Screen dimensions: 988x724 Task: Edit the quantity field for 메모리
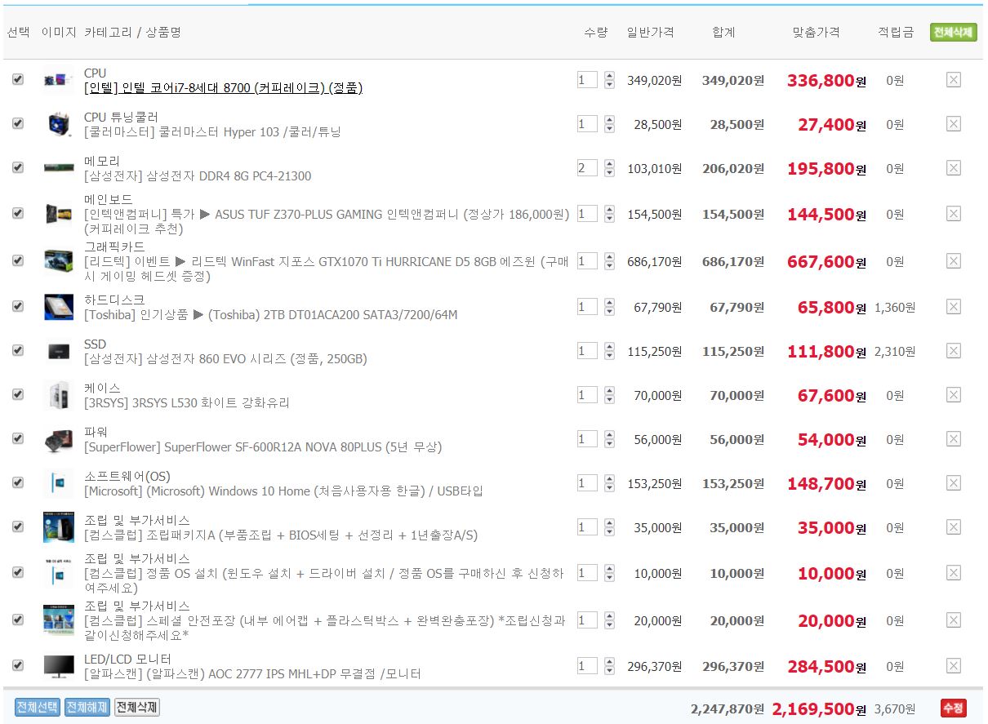tap(587, 168)
